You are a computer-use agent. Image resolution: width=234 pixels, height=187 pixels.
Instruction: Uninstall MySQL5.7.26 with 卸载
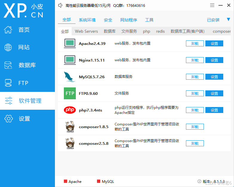click(x=195, y=77)
